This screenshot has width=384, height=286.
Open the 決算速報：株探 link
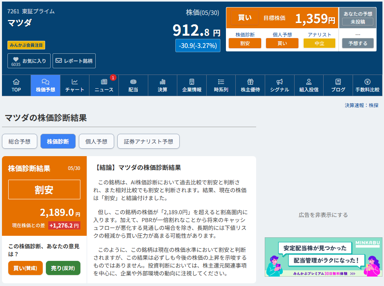click(x=362, y=105)
